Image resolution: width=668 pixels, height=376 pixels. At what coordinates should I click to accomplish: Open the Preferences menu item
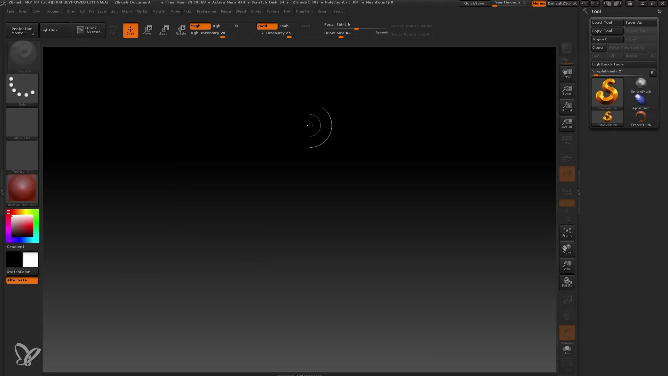click(x=206, y=11)
